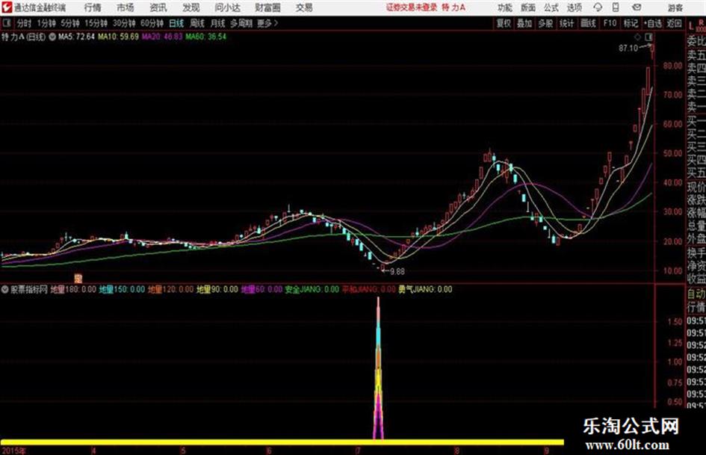Expand the 更多 period options
The width and height of the screenshot is (706, 455).
pyautogui.click(x=267, y=23)
